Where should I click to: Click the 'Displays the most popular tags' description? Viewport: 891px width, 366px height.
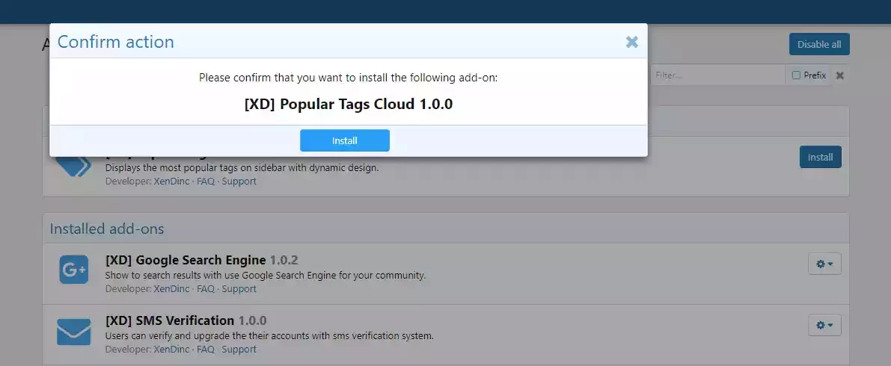[x=242, y=168]
